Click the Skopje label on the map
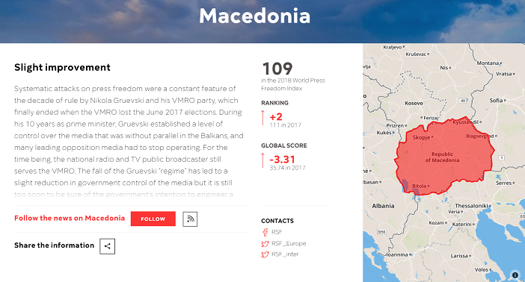The image size is (525, 282). coord(421,137)
